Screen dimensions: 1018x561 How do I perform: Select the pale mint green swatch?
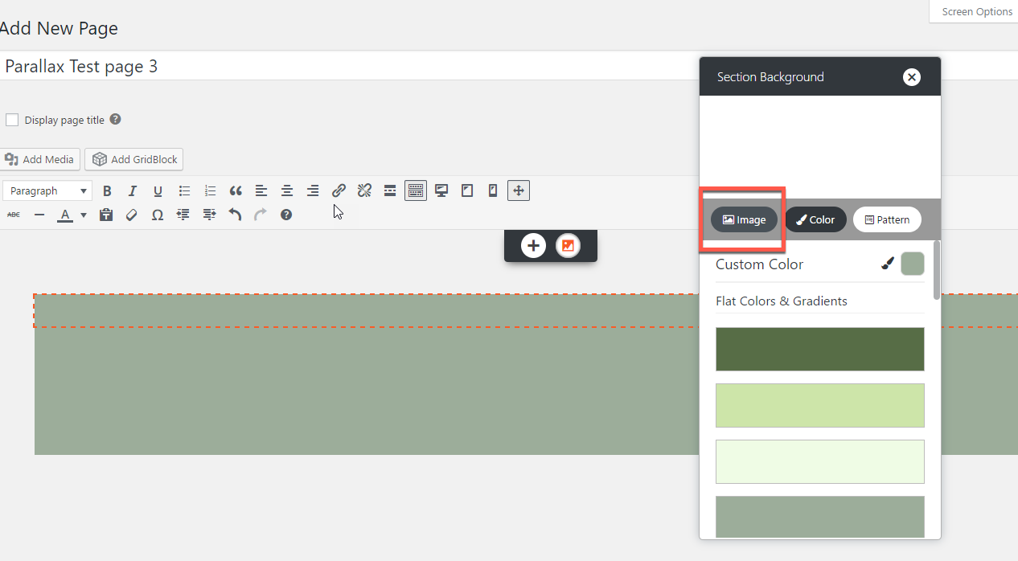(820, 461)
